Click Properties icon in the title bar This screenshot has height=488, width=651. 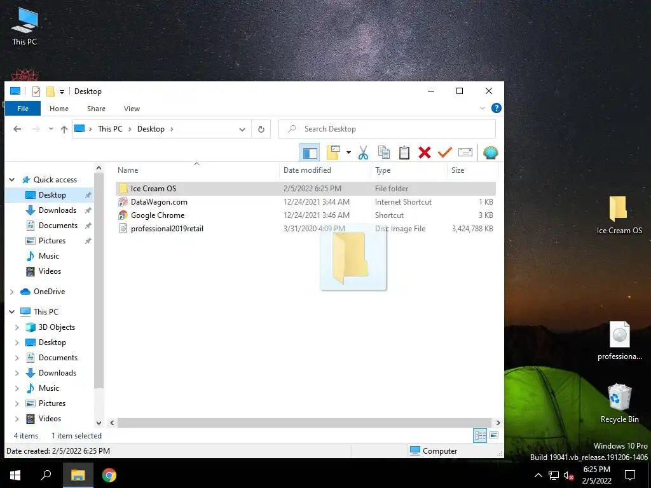36,91
